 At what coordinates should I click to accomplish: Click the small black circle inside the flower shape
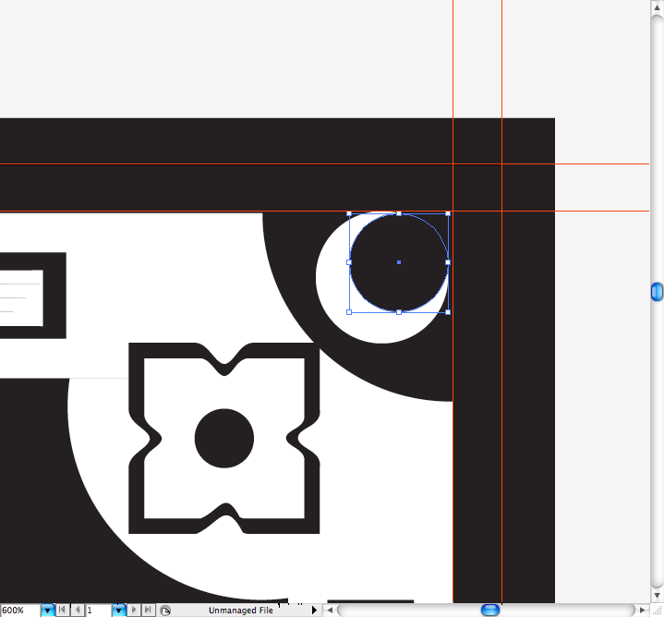tap(224, 439)
